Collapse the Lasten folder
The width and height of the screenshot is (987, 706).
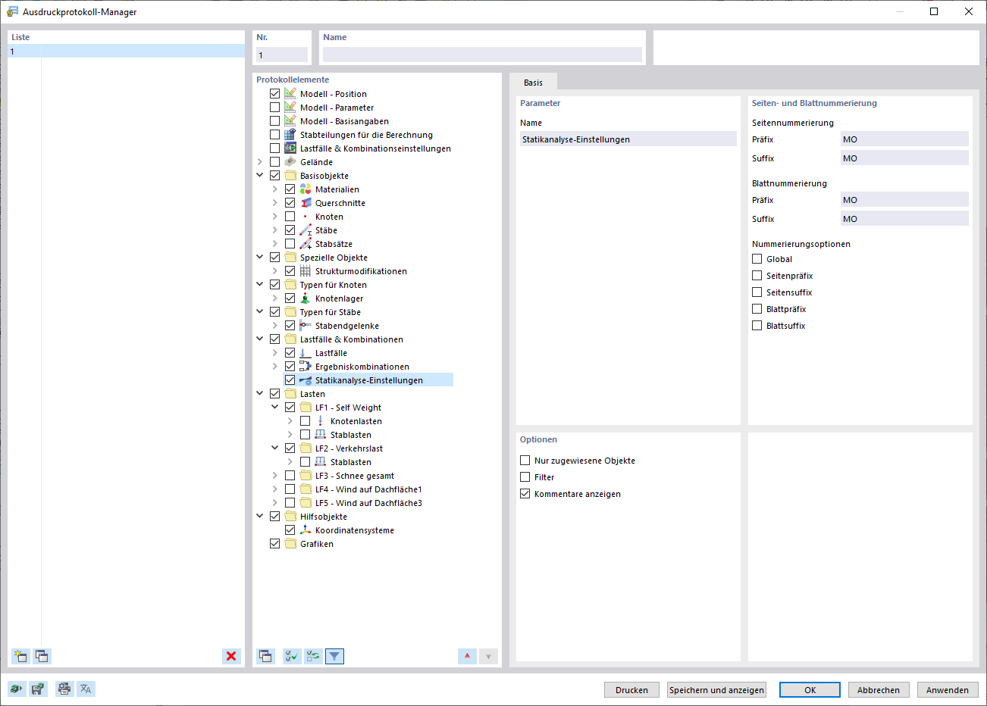260,394
